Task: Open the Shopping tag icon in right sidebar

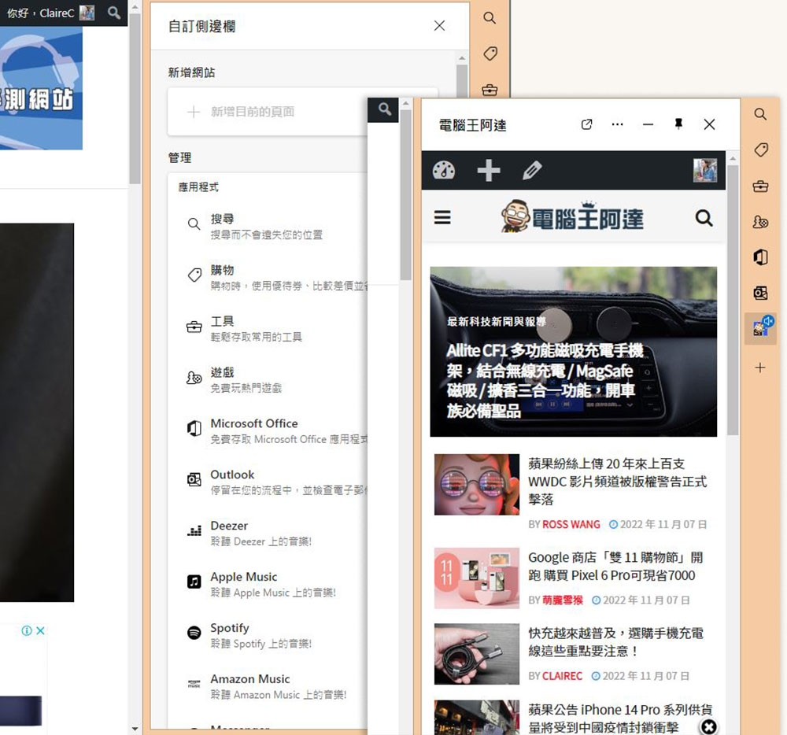Action: tap(760, 150)
